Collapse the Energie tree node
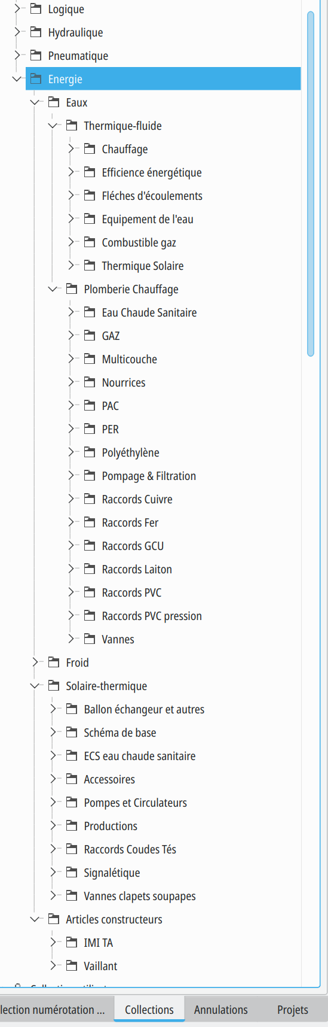Viewport: 328px width, 1027px height. coord(17,79)
